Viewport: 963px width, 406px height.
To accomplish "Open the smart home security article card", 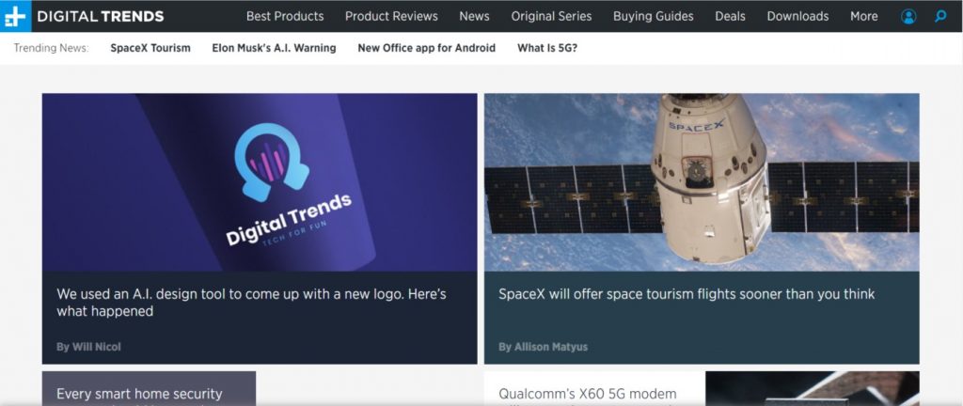I will (x=149, y=388).
